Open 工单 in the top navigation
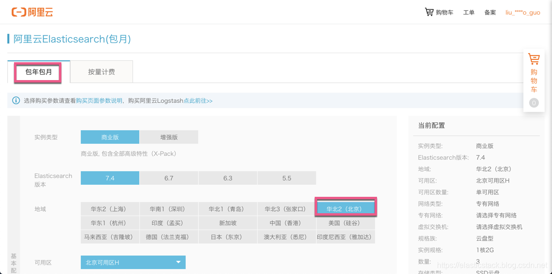The image size is (552, 274). click(x=469, y=13)
